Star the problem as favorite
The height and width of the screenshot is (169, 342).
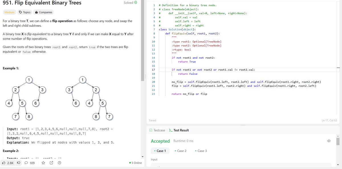[43, 163]
